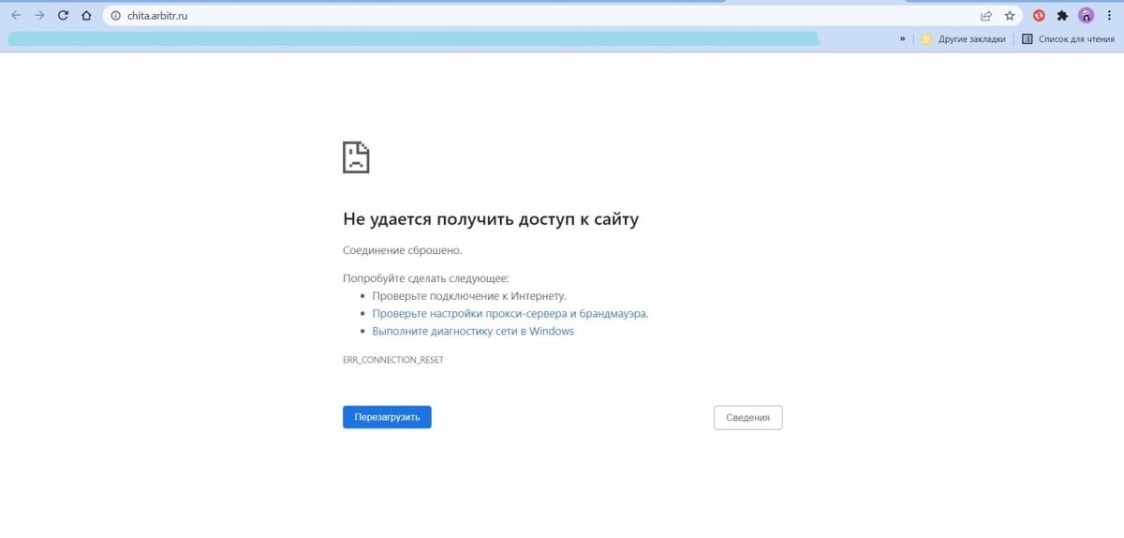Open the user profile avatar

(1087, 15)
